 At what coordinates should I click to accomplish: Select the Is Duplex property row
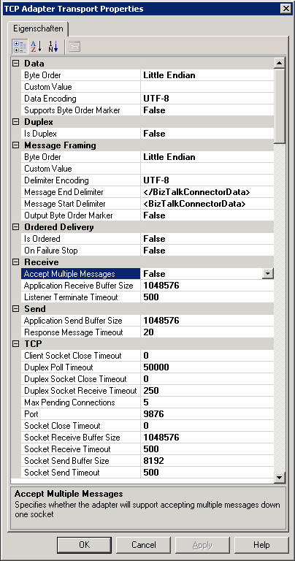[x=147, y=134]
